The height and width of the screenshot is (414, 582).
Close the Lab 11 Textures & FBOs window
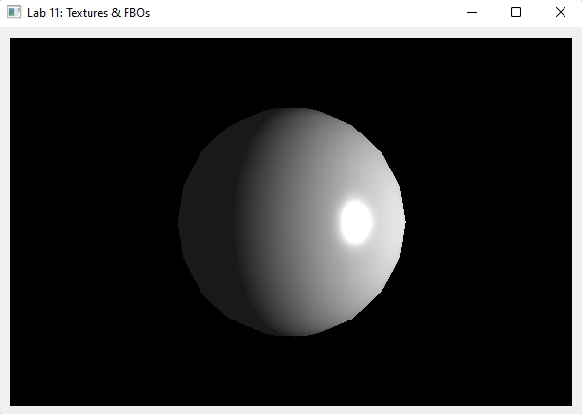click(x=560, y=12)
